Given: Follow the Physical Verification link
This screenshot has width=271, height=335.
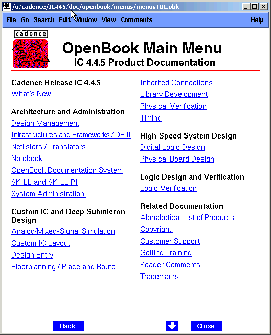Looking at the screenshot, I should pyautogui.click(x=173, y=106).
